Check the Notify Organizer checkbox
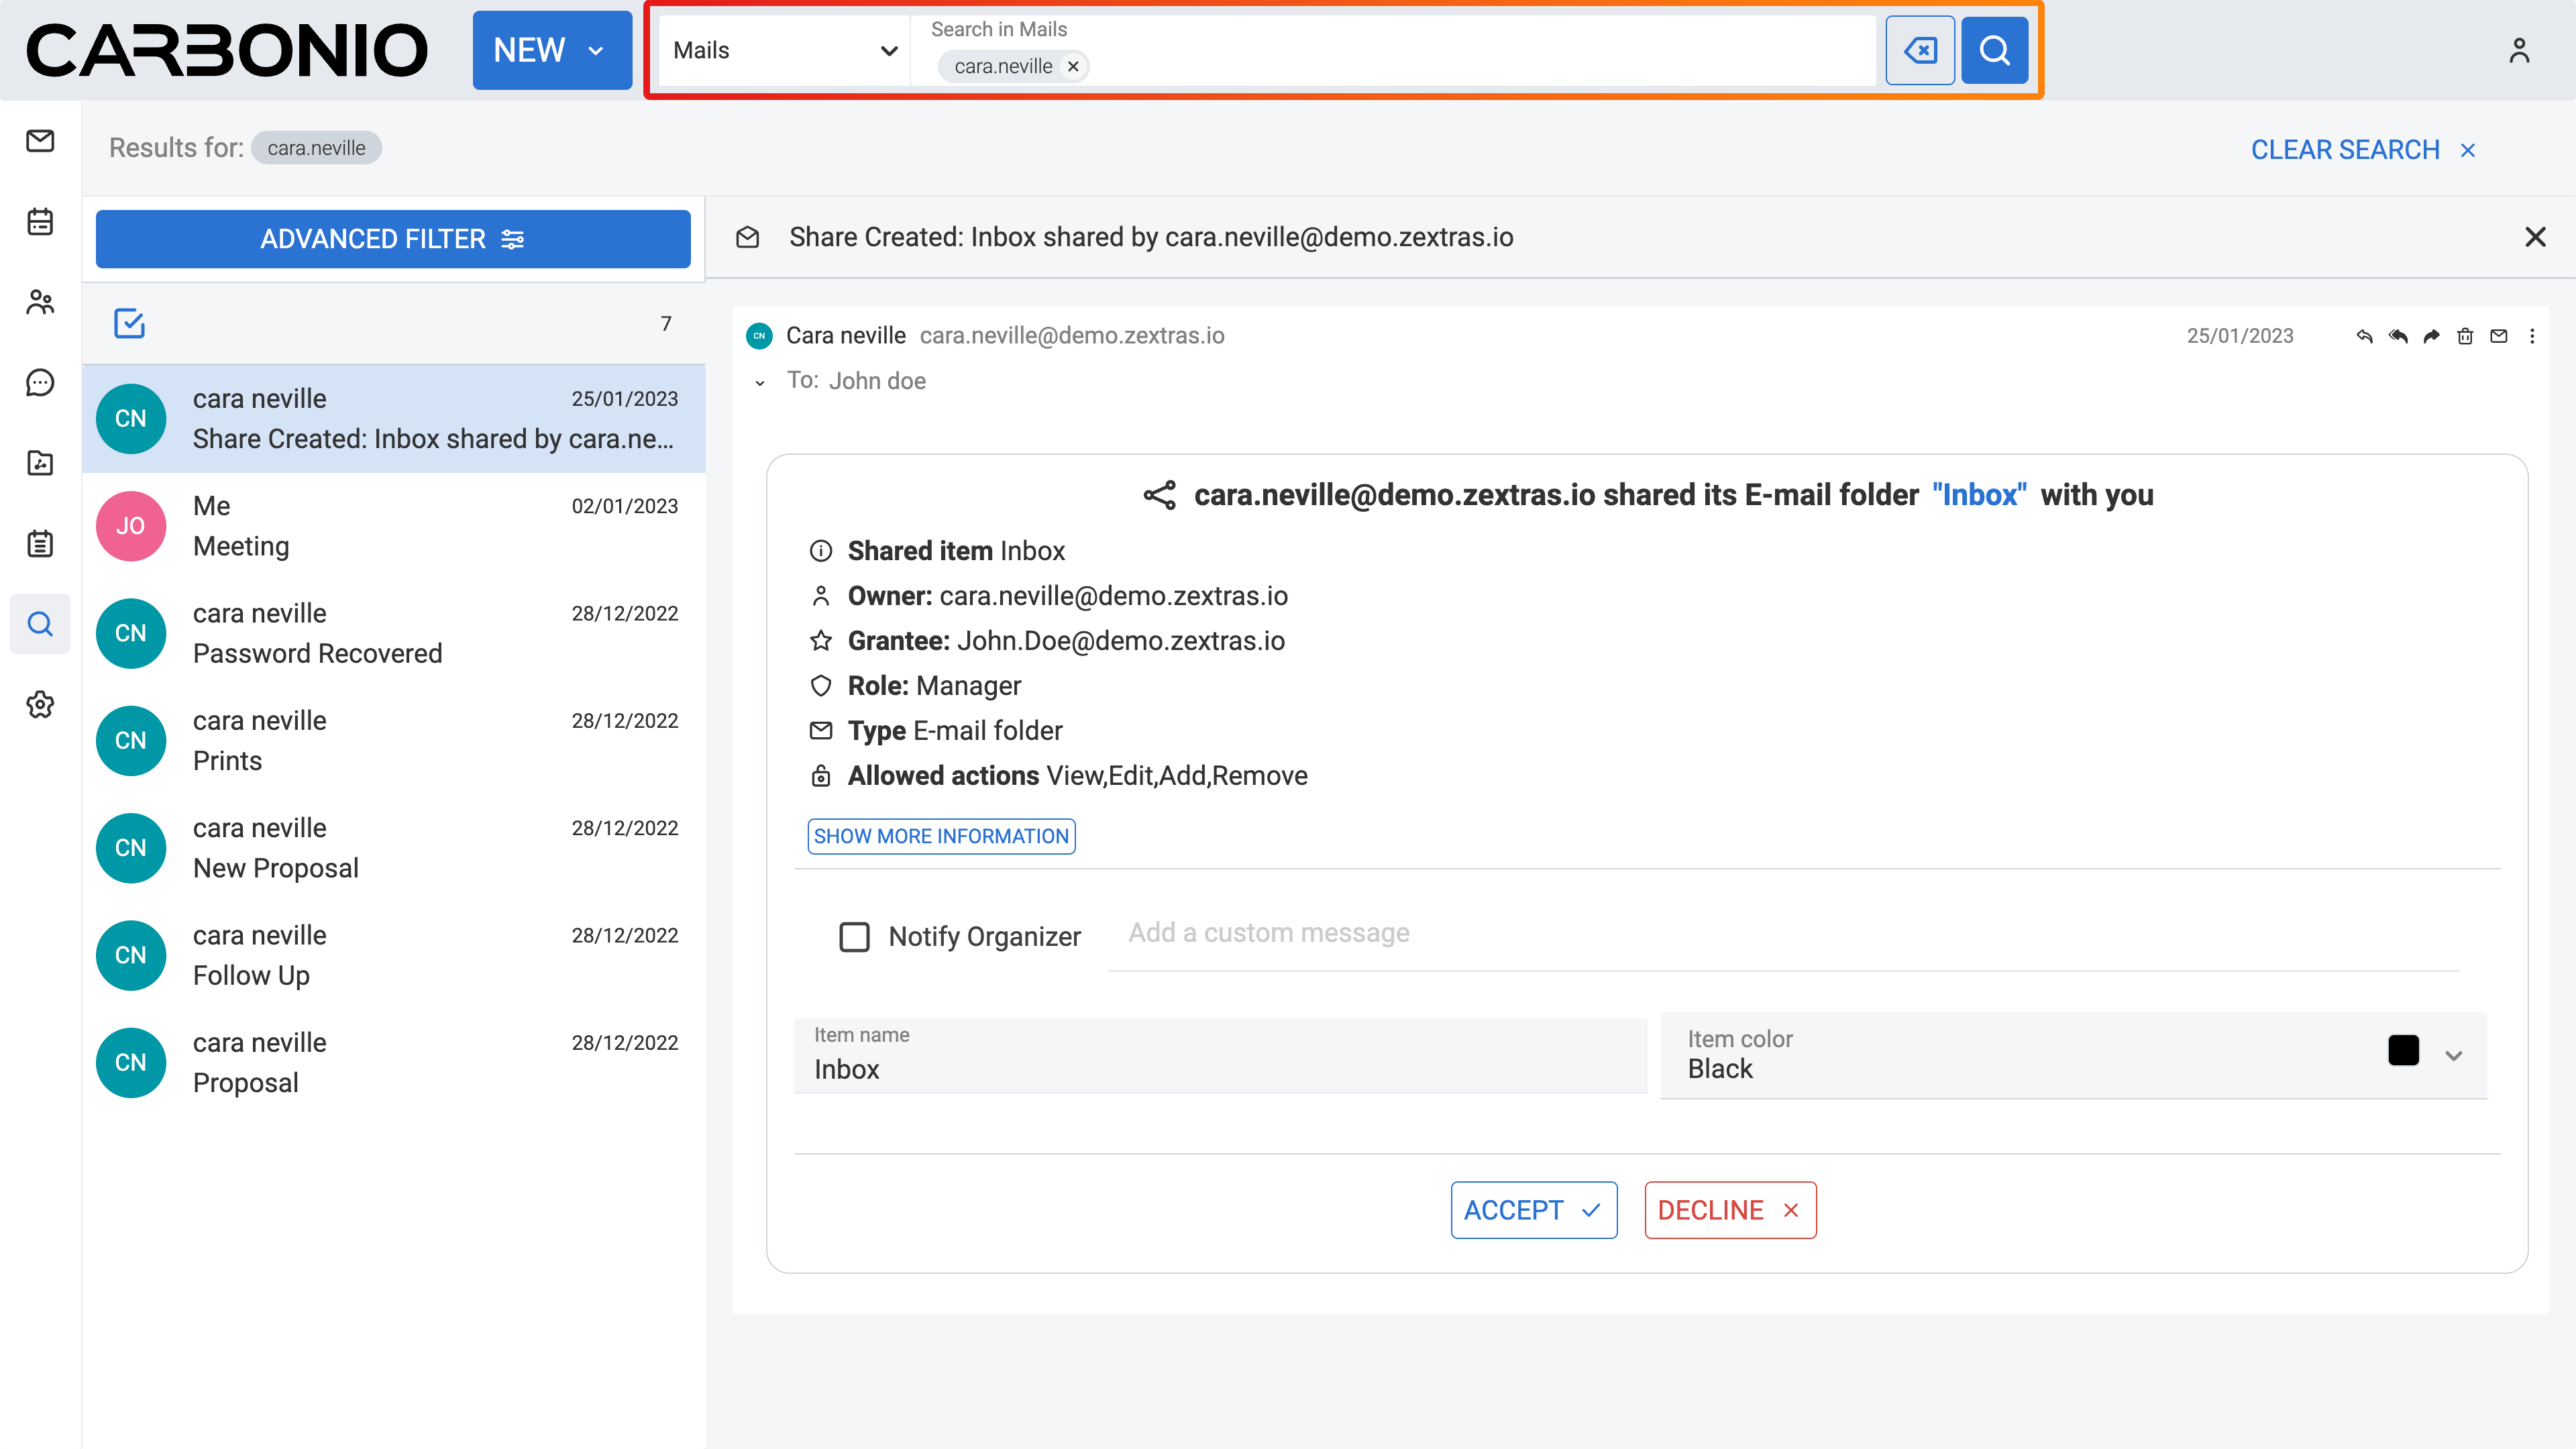The height and width of the screenshot is (1449, 2576). (854, 937)
